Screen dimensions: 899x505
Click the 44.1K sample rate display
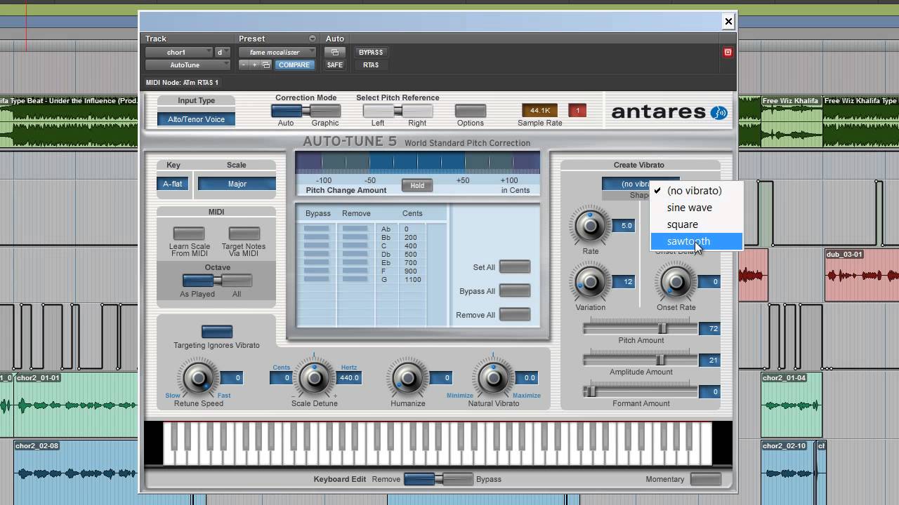[x=540, y=110]
